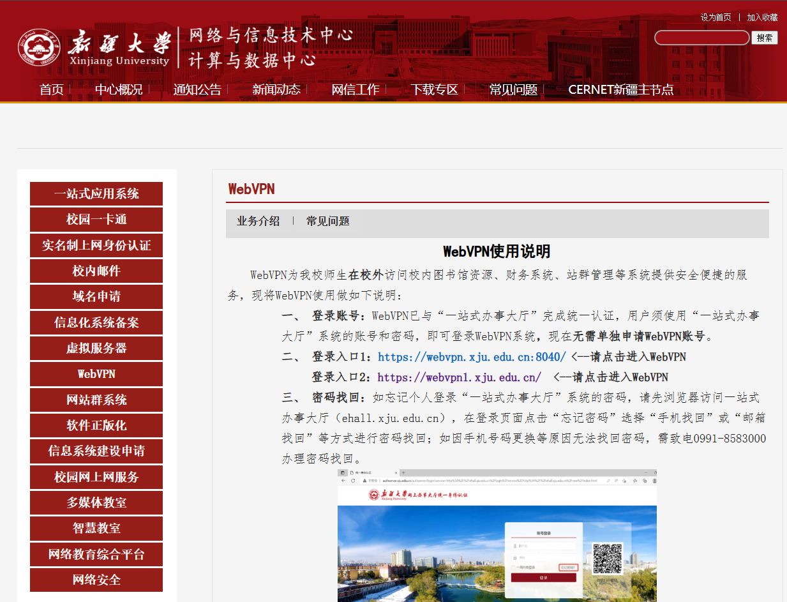Screen dimensions: 787x602
Task: Open the CERNET新疆主节点 navigation item
Action: pos(621,89)
